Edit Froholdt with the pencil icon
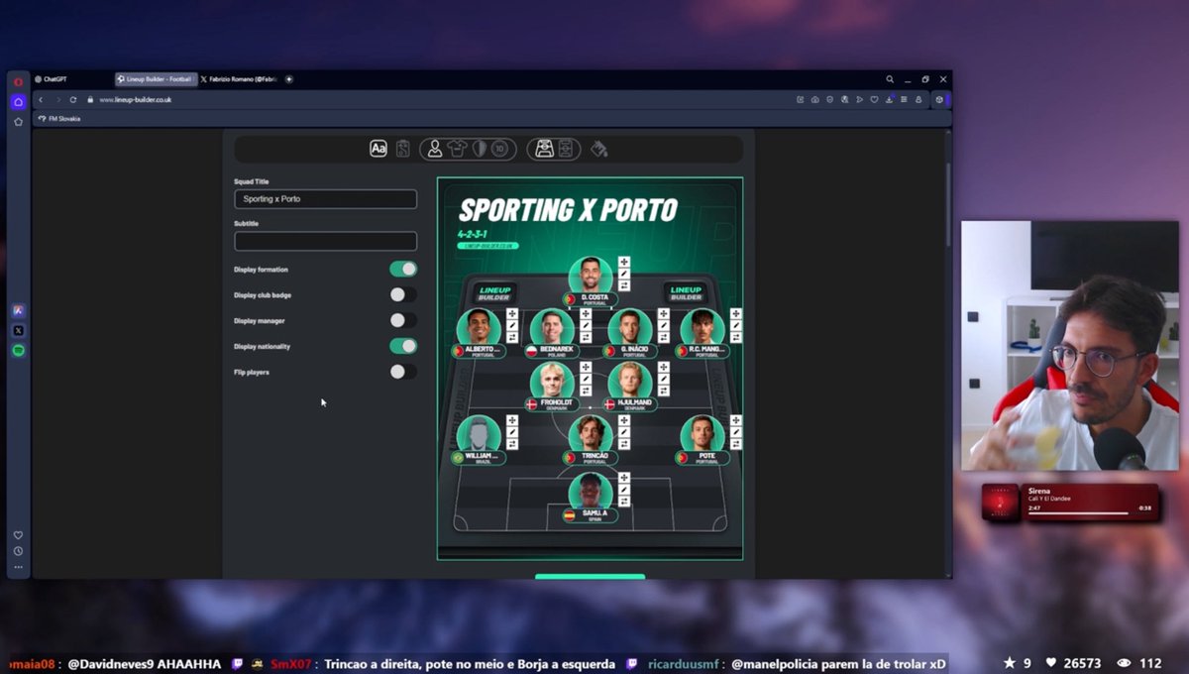 click(x=586, y=379)
